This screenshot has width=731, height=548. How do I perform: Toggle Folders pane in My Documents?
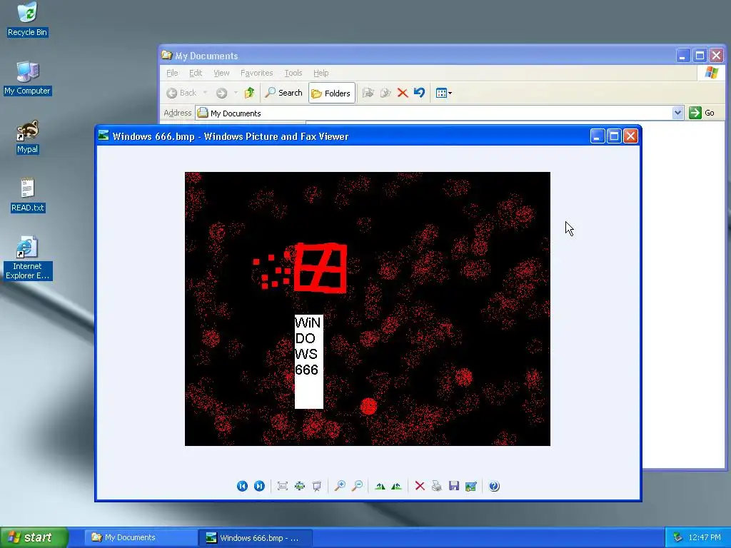pyautogui.click(x=331, y=93)
